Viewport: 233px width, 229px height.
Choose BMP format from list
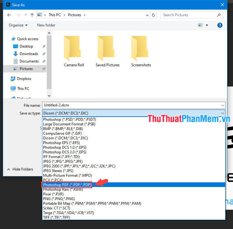pyautogui.click(x=133, y=129)
